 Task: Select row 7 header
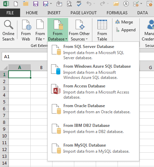click(x=4, y=115)
